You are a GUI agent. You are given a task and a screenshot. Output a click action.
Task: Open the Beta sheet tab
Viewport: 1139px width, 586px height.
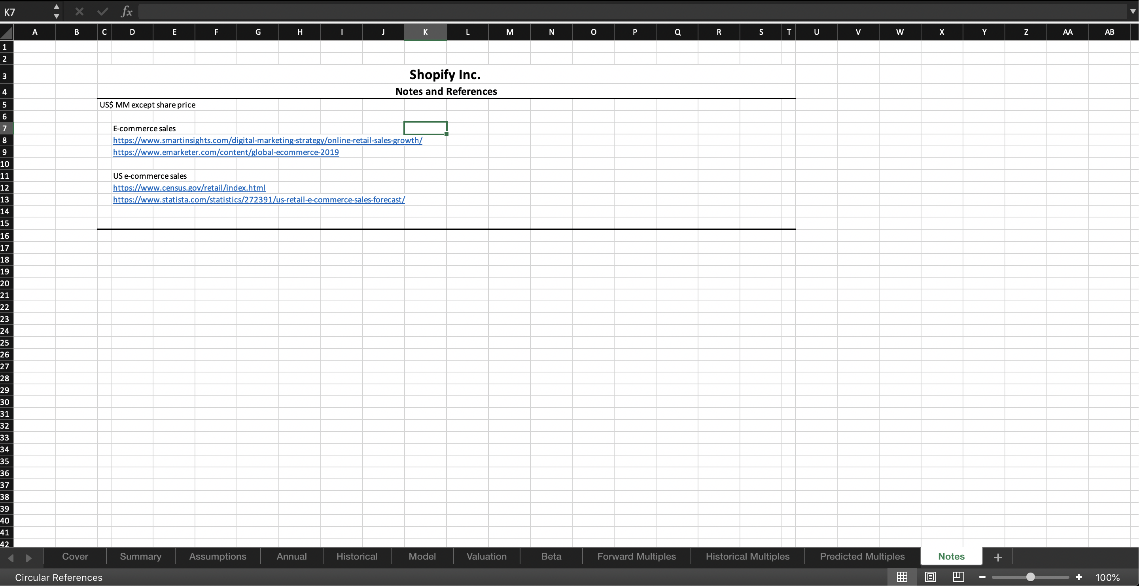pos(551,556)
